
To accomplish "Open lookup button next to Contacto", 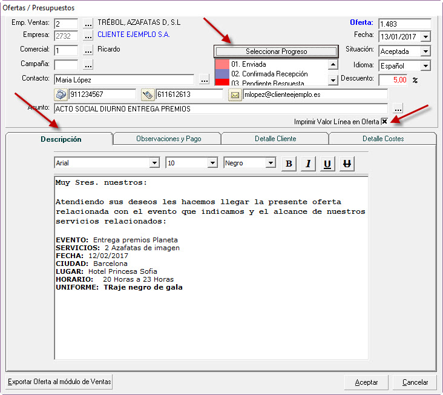I will (204, 79).
